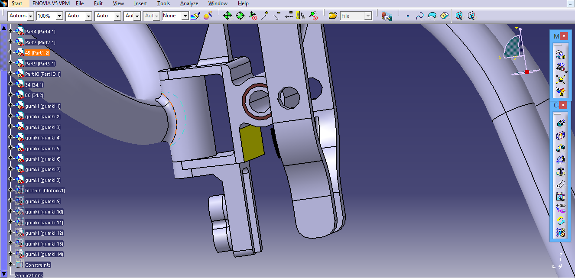The width and height of the screenshot is (575, 278).
Task: Open the Analyze menu
Action: point(189,3)
